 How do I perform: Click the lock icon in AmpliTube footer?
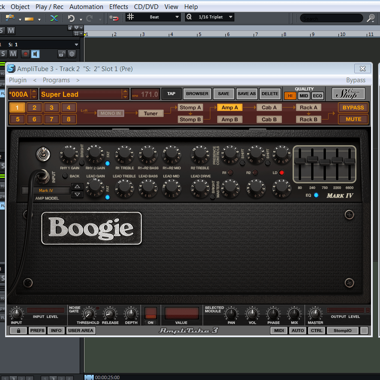pos(18,330)
